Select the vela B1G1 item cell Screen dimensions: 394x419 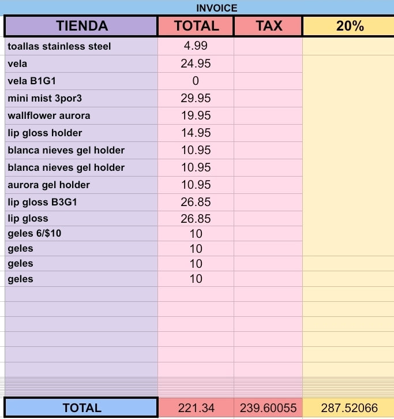81,81
